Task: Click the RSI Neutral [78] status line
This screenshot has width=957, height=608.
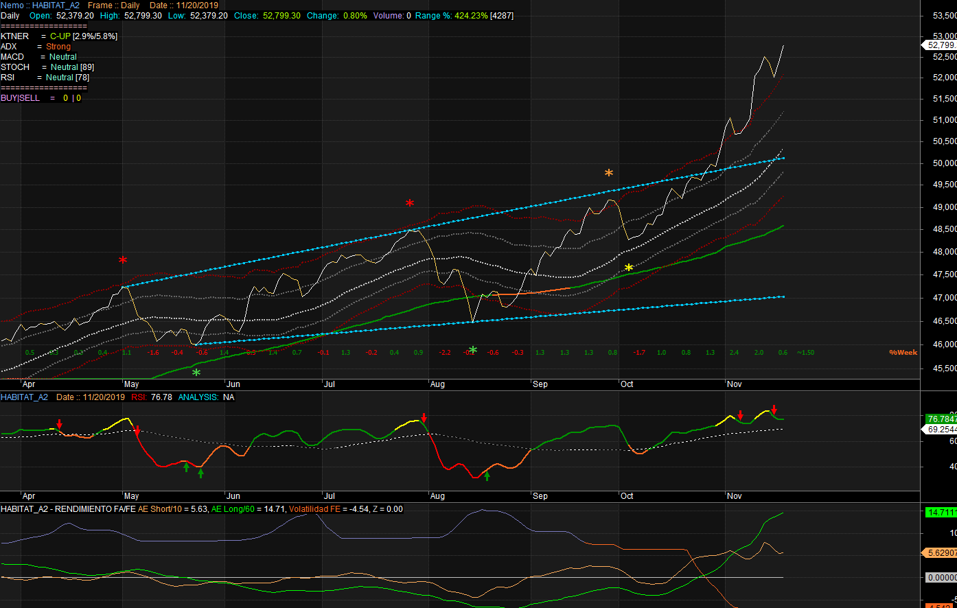Action: [x=45, y=77]
